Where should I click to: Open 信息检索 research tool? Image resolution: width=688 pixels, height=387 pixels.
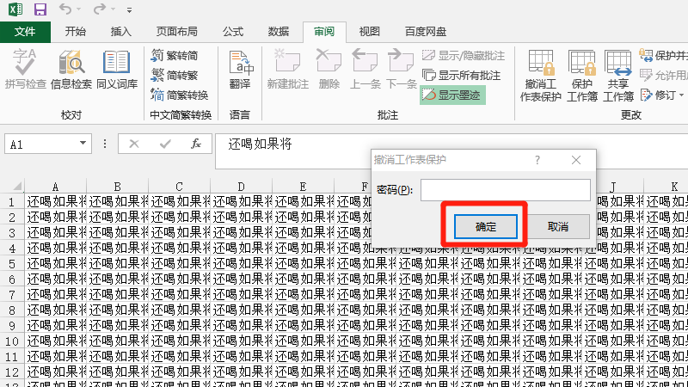point(71,69)
